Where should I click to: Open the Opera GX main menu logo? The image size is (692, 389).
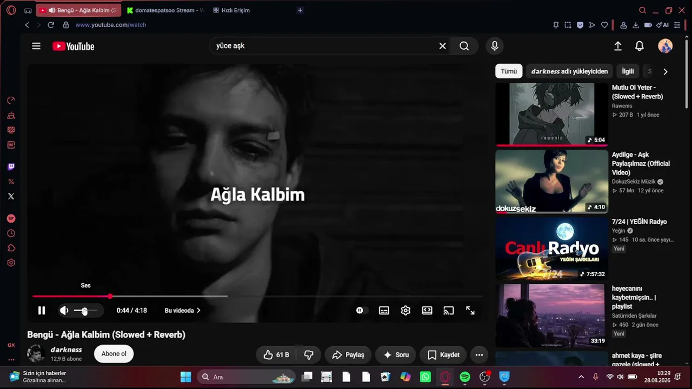[11, 10]
